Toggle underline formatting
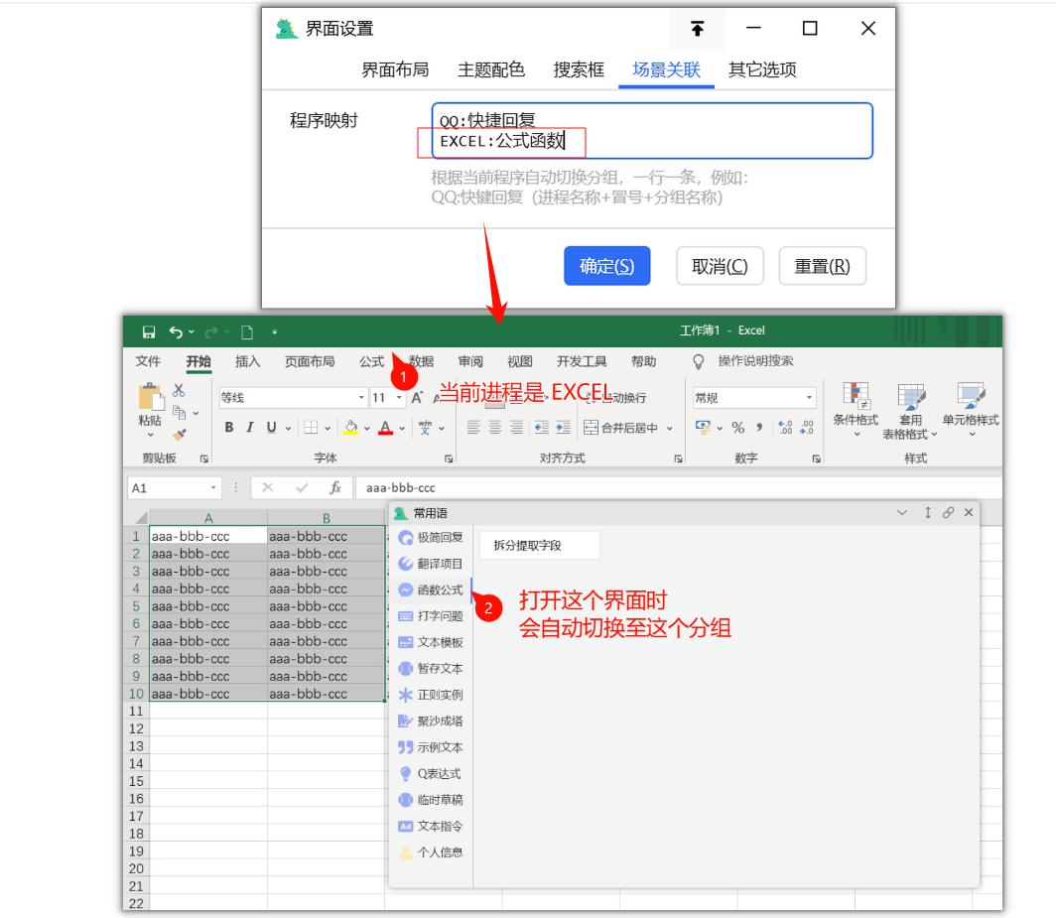The height and width of the screenshot is (918, 1056). [271, 427]
